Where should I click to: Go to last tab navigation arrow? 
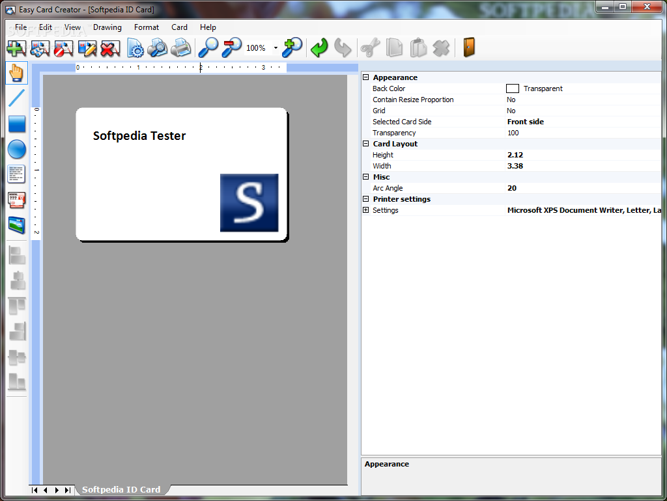pyautogui.click(x=68, y=491)
